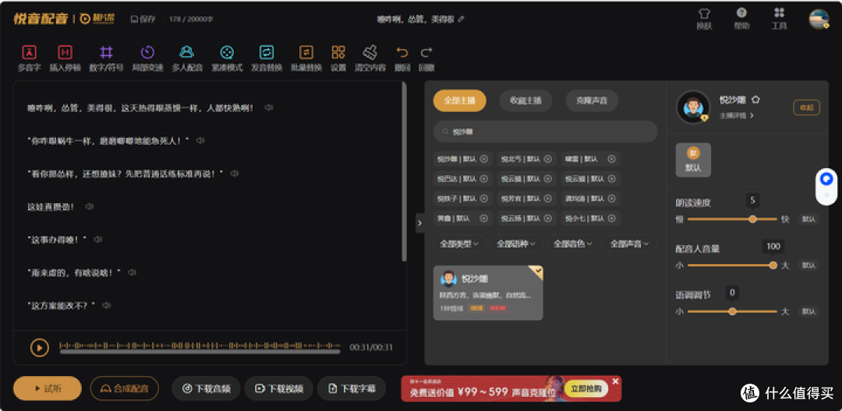
Task: Click the 下载音频 download audio button
Action: (x=207, y=388)
